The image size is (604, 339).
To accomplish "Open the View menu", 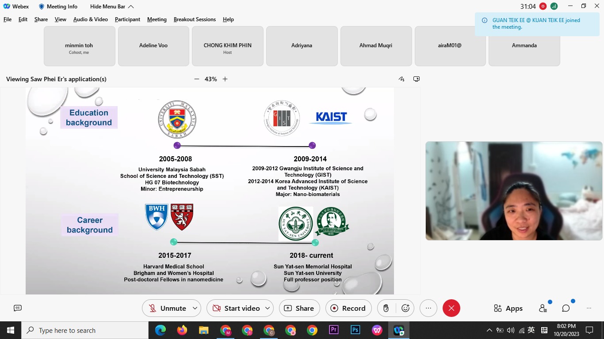I will coord(61,19).
